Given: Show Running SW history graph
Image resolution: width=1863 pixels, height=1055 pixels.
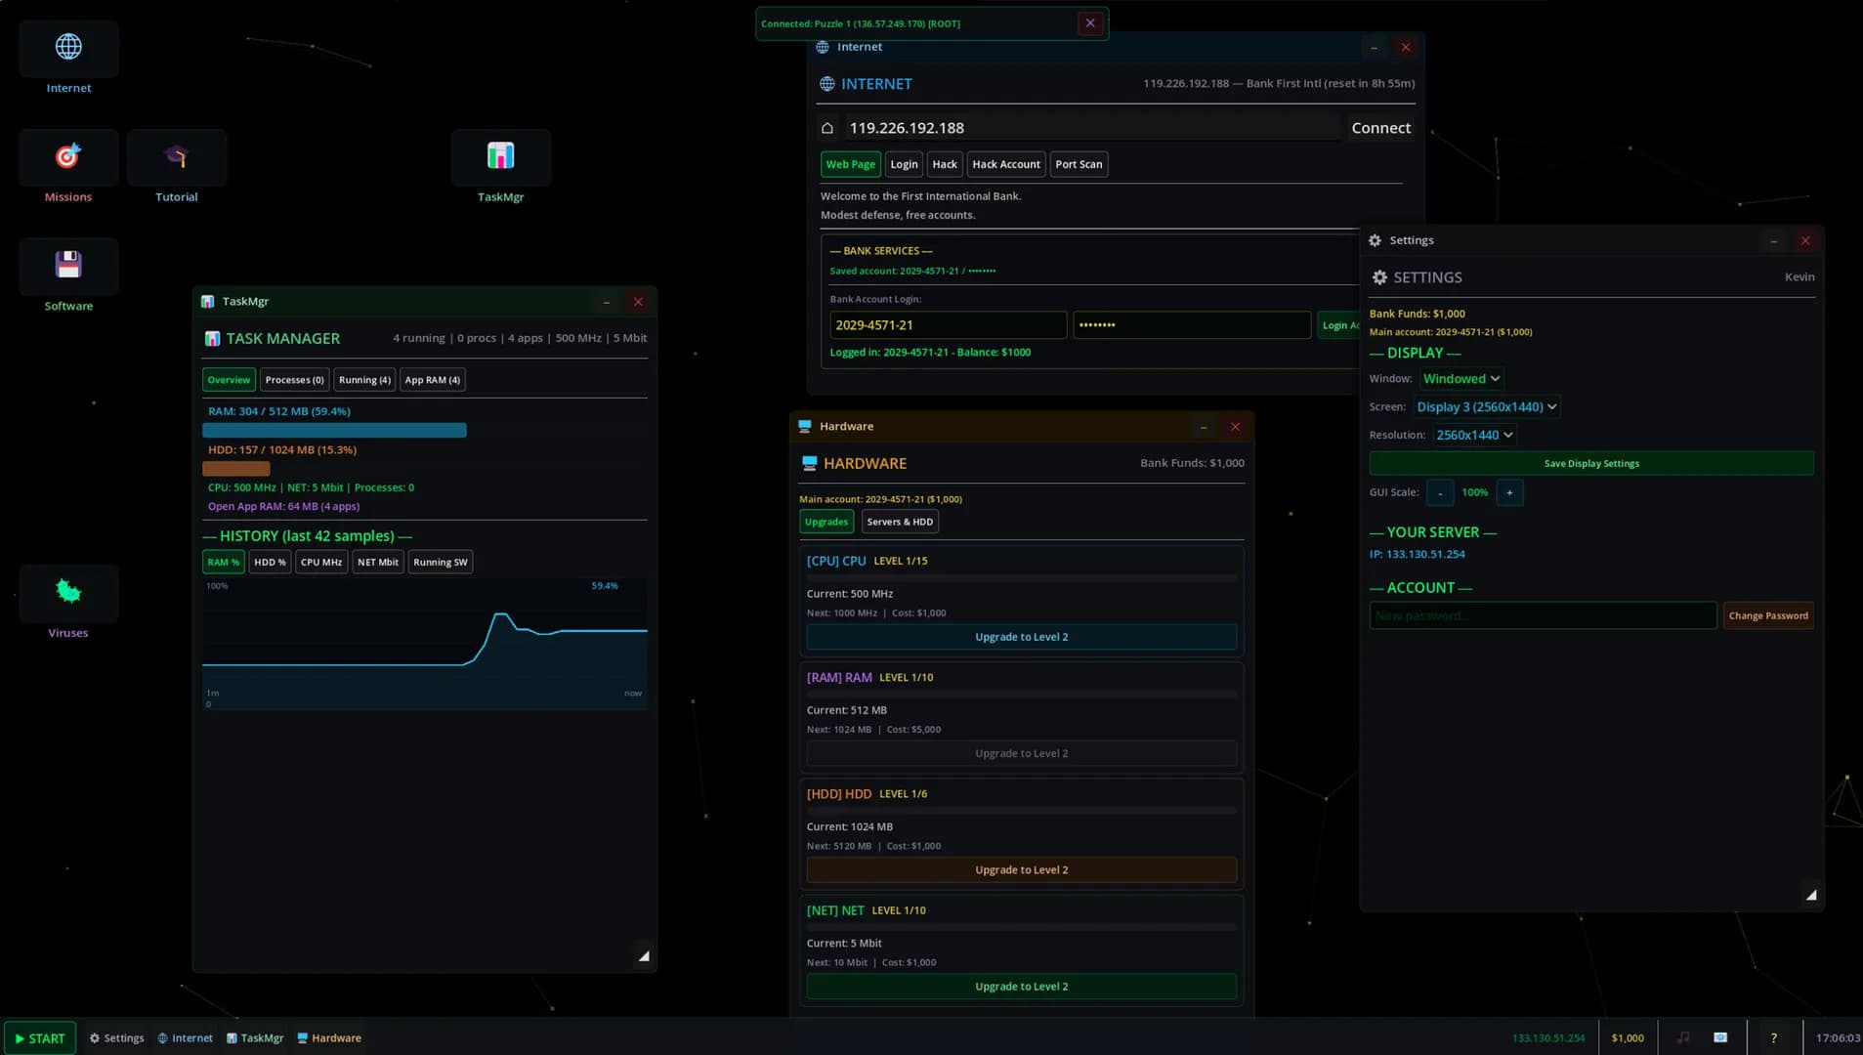Looking at the screenshot, I should pos(441,562).
